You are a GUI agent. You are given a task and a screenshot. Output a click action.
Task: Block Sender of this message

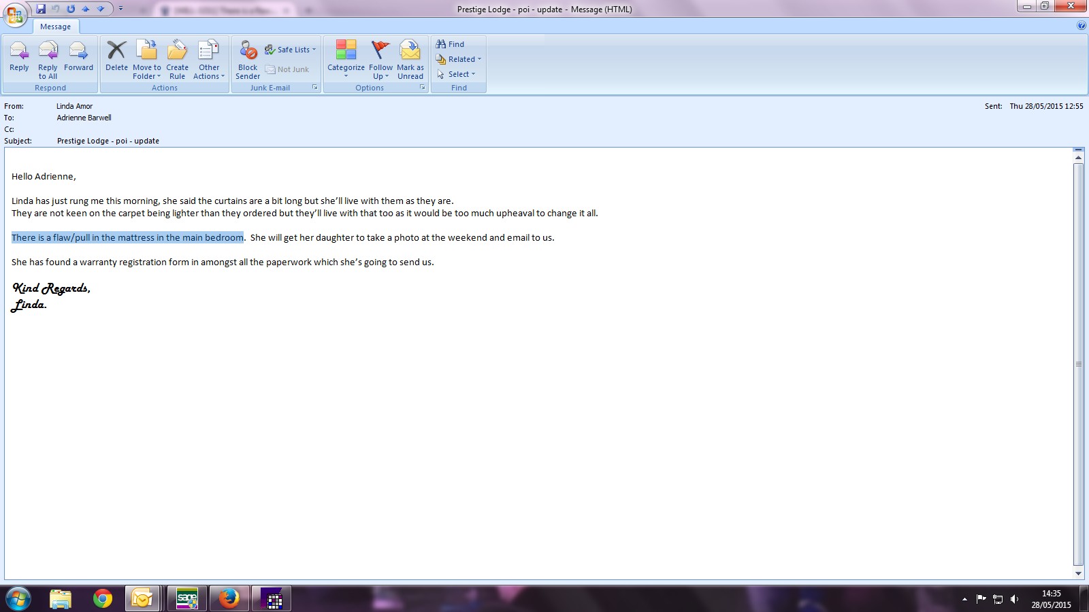pos(248,56)
